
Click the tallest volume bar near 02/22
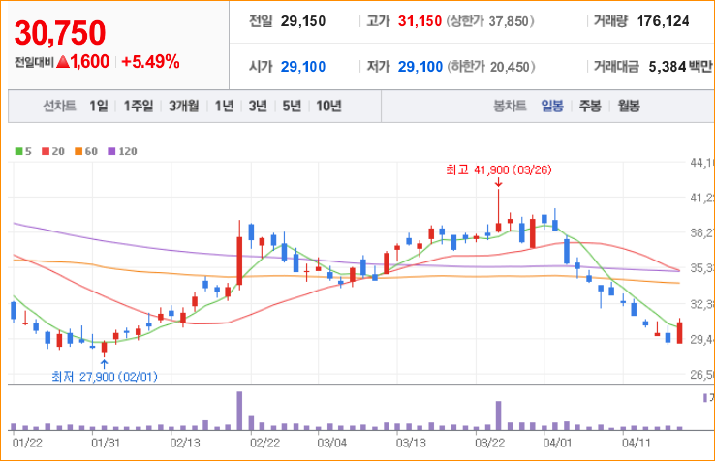pyautogui.click(x=239, y=411)
